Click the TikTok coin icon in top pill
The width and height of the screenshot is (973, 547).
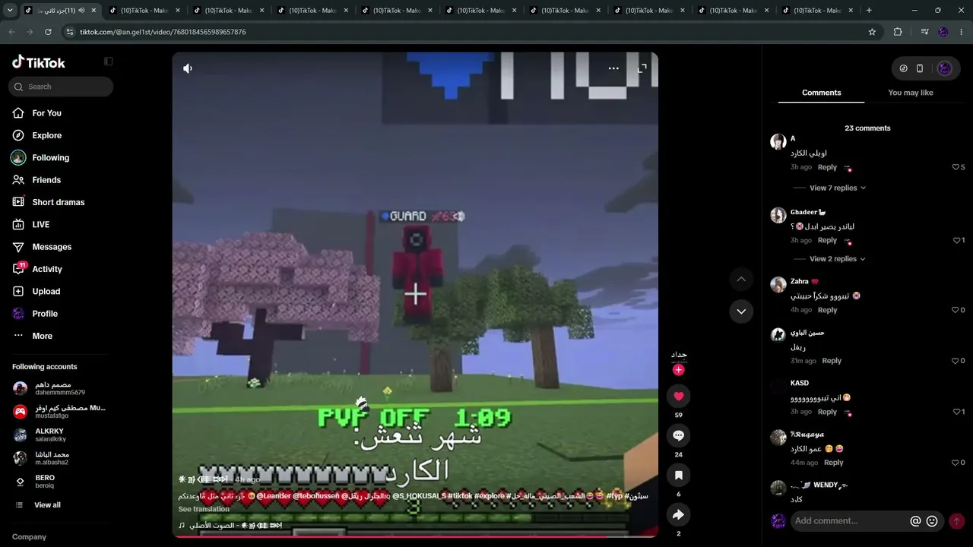pyautogui.click(x=903, y=68)
